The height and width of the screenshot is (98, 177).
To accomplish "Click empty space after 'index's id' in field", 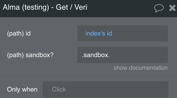I will click(x=140, y=33).
